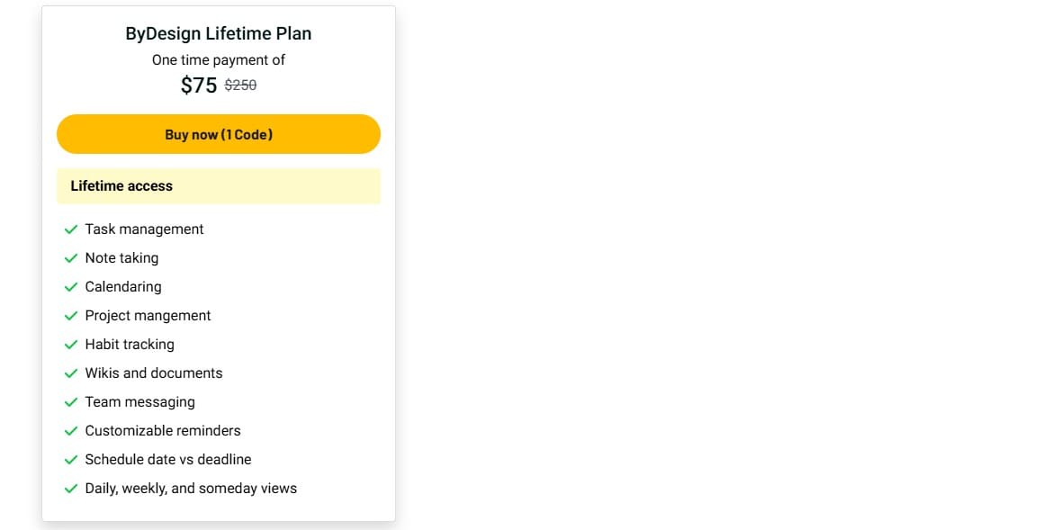The height and width of the screenshot is (530, 1062).
Task: Click the check icon beside Team messaging
Action: pos(71,402)
